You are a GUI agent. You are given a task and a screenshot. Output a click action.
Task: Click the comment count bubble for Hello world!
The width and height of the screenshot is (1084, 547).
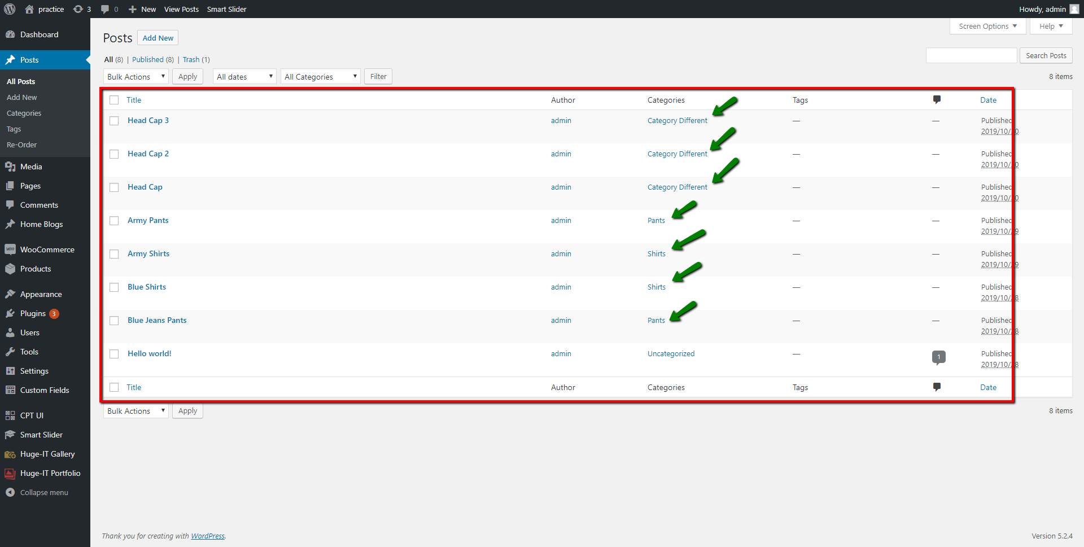[938, 357]
